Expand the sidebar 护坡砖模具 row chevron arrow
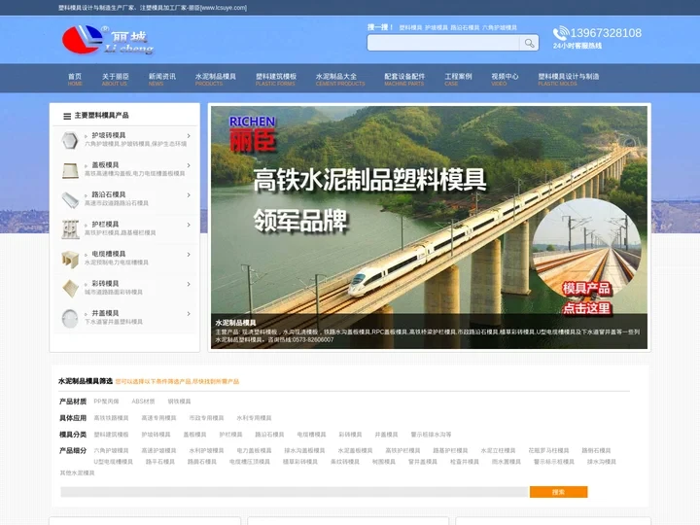Image resolution: width=700 pixels, height=525 pixels. click(189, 136)
